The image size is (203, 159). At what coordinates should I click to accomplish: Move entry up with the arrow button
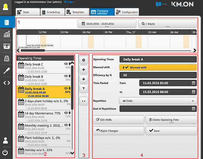84,70
